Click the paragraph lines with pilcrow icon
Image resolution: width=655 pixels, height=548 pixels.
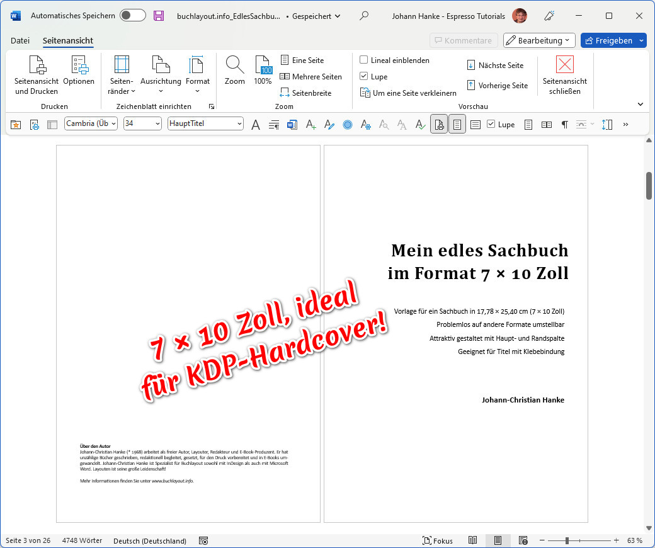pos(274,125)
